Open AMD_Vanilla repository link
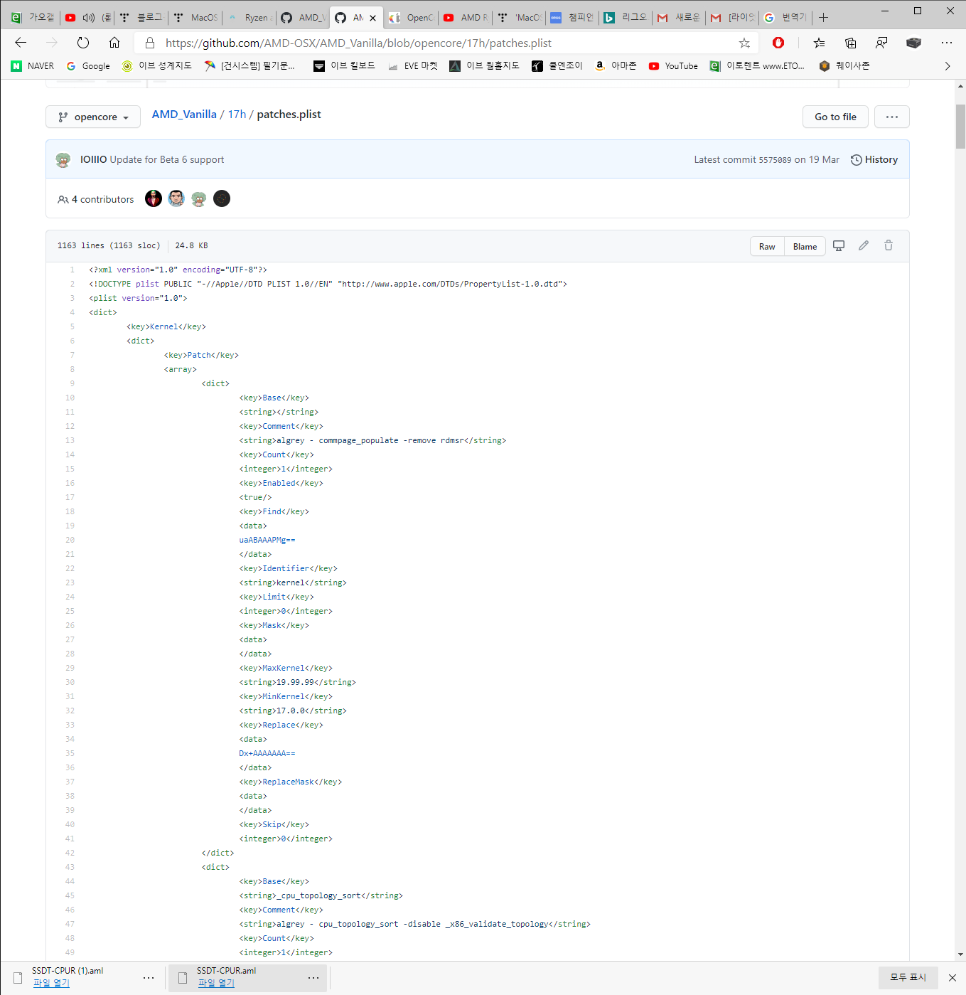966x995 pixels. (184, 114)
